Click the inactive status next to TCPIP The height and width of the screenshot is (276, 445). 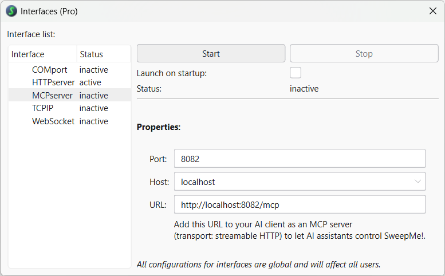(94, 108)
